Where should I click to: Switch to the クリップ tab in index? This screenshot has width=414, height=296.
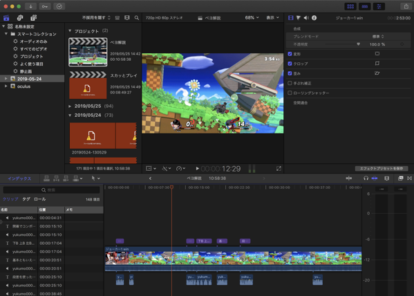coord(10,199)
